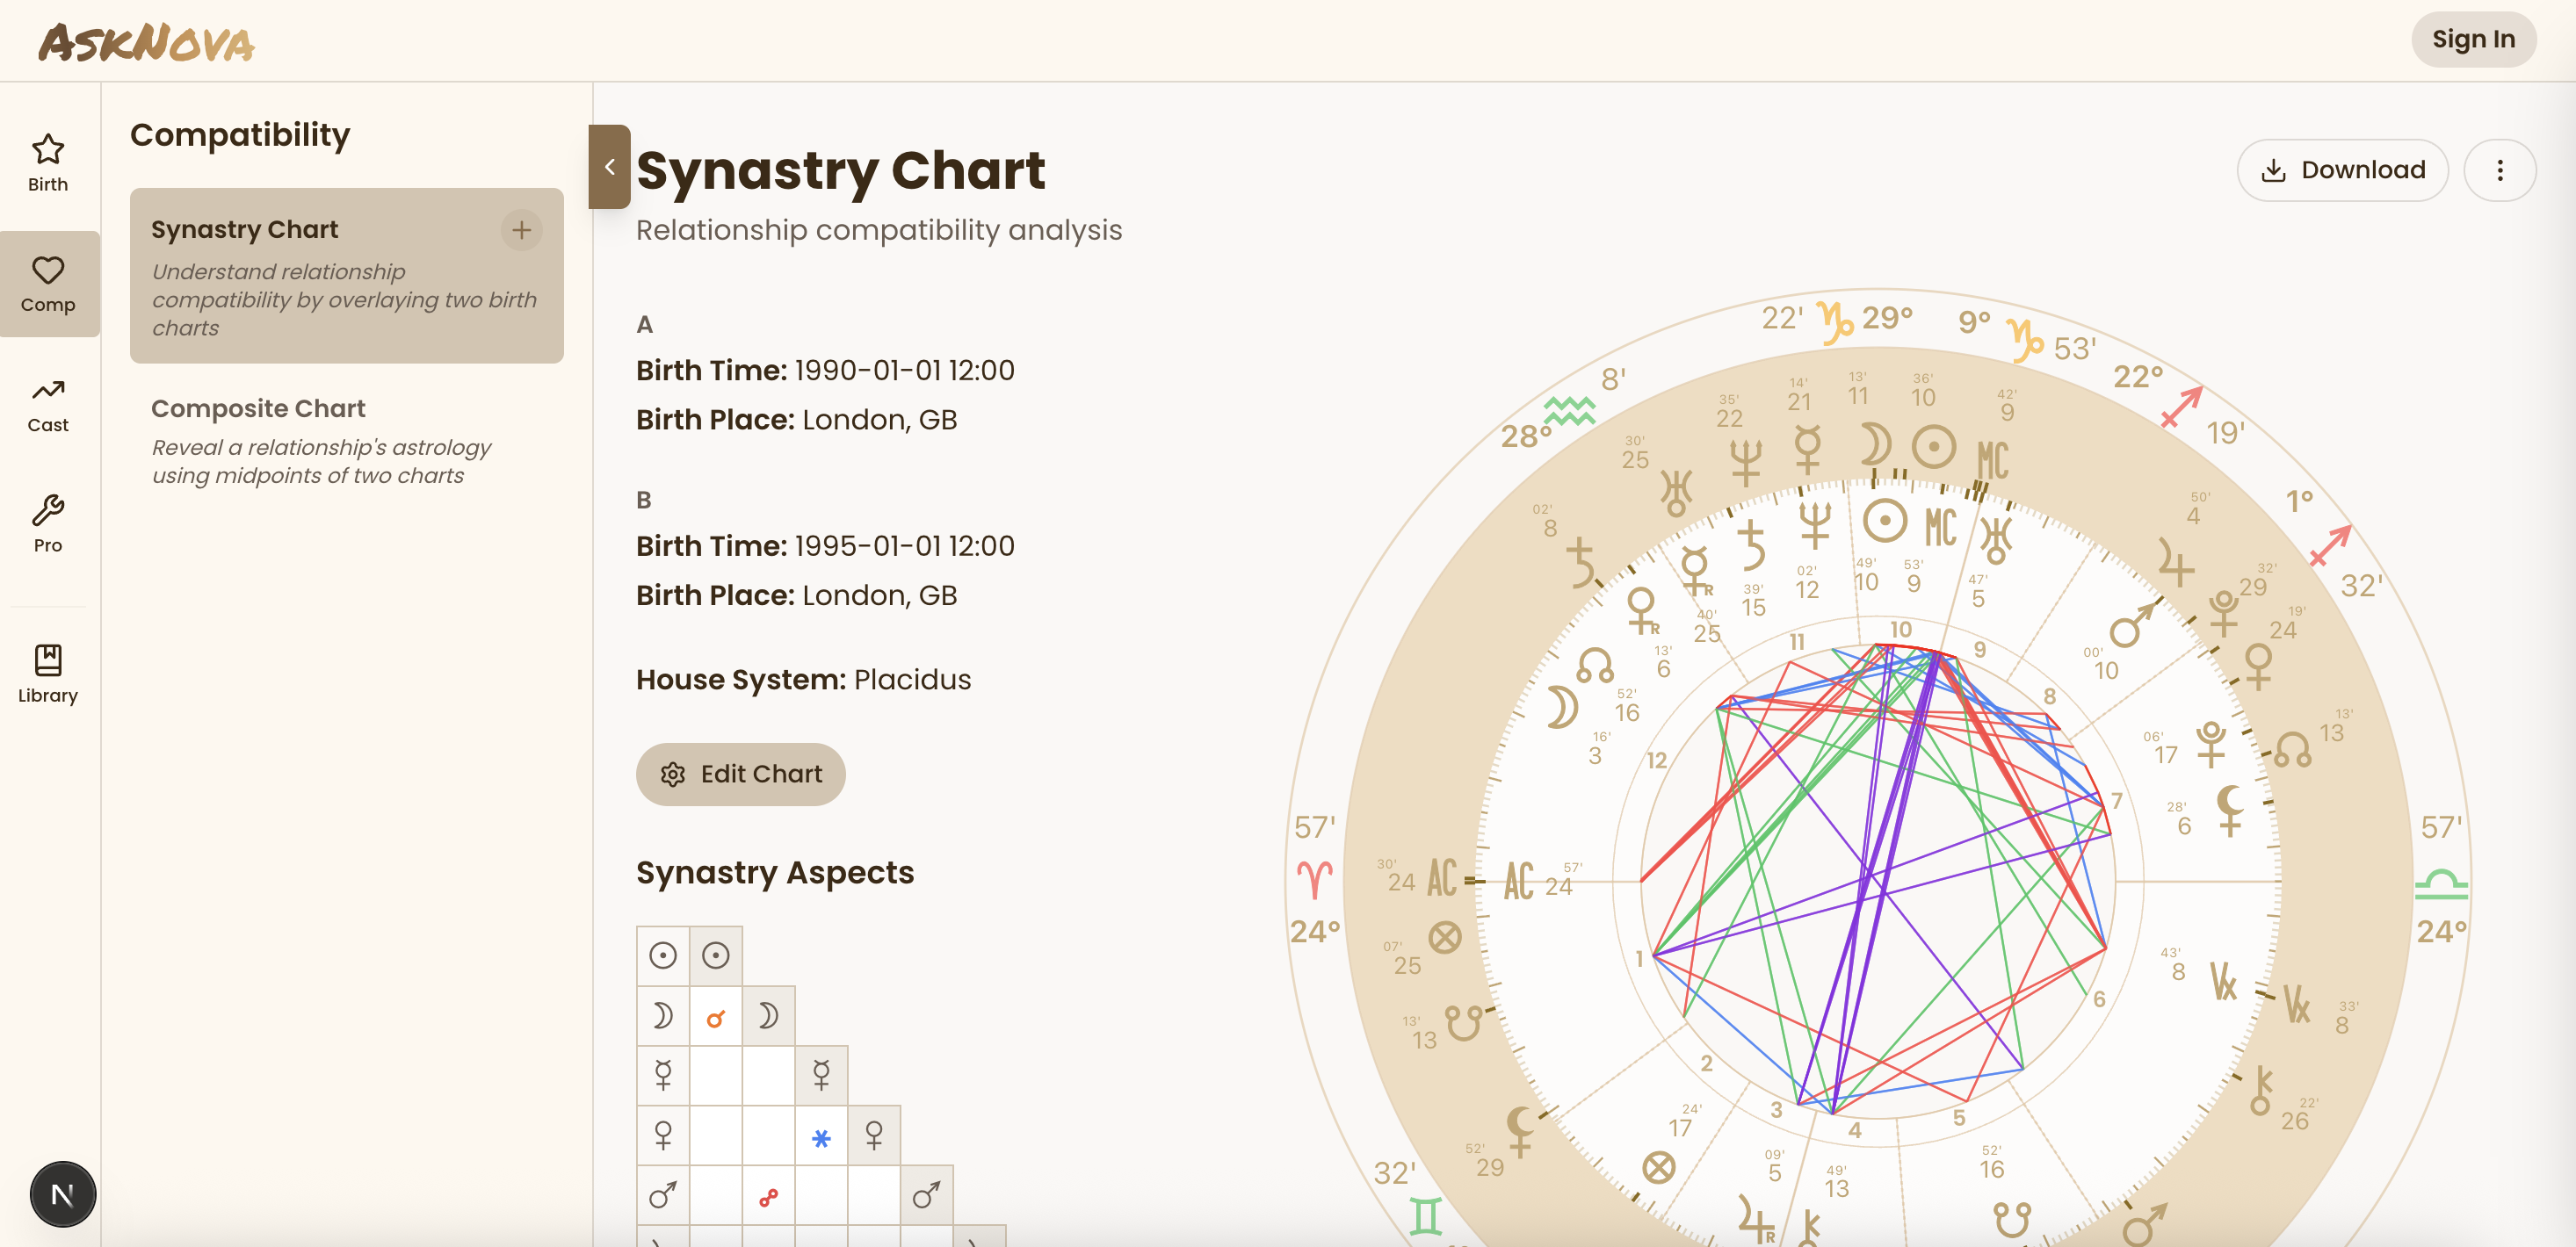Click the Download button
Image resolution: width=2576 pixels, height=1247 pixels.
point(2342,169)
